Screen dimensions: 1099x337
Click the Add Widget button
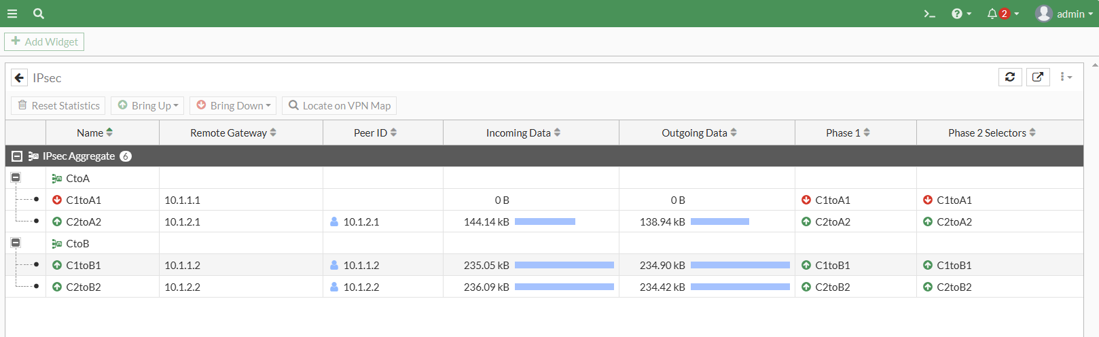44,41
